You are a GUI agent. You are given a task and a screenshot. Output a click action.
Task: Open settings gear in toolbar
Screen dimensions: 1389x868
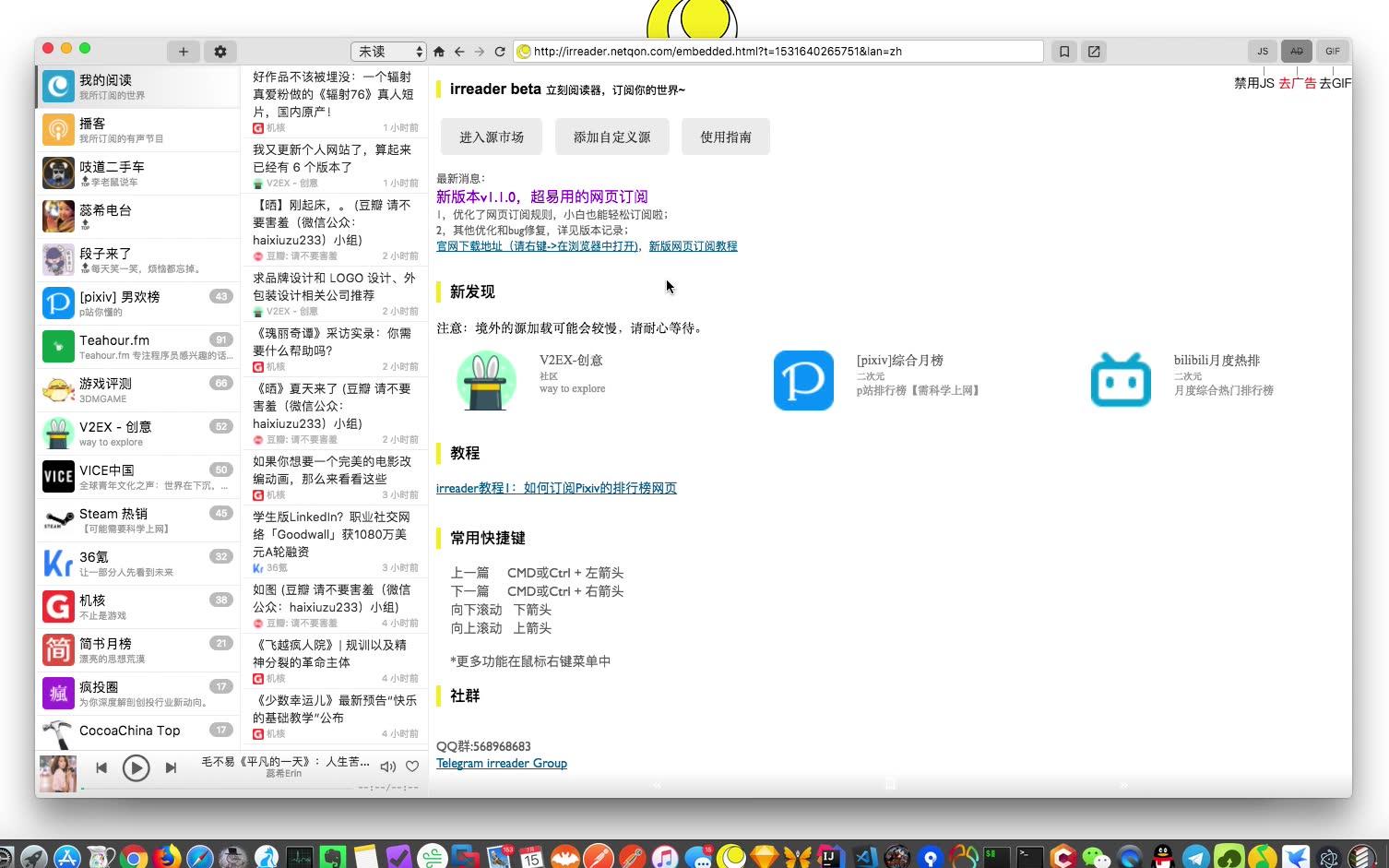pyautogui.click(x=220, y=52)
